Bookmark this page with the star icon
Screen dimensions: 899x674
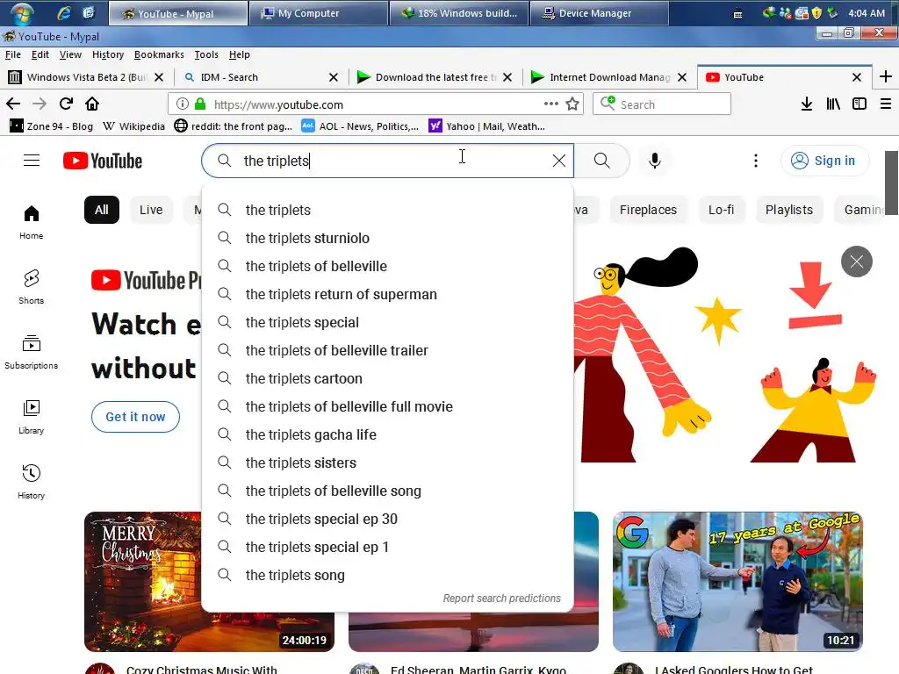click(x=572, y=104)
